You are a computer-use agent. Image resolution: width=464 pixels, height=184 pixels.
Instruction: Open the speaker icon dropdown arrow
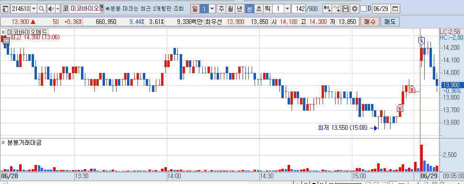[x=58, y=9]
